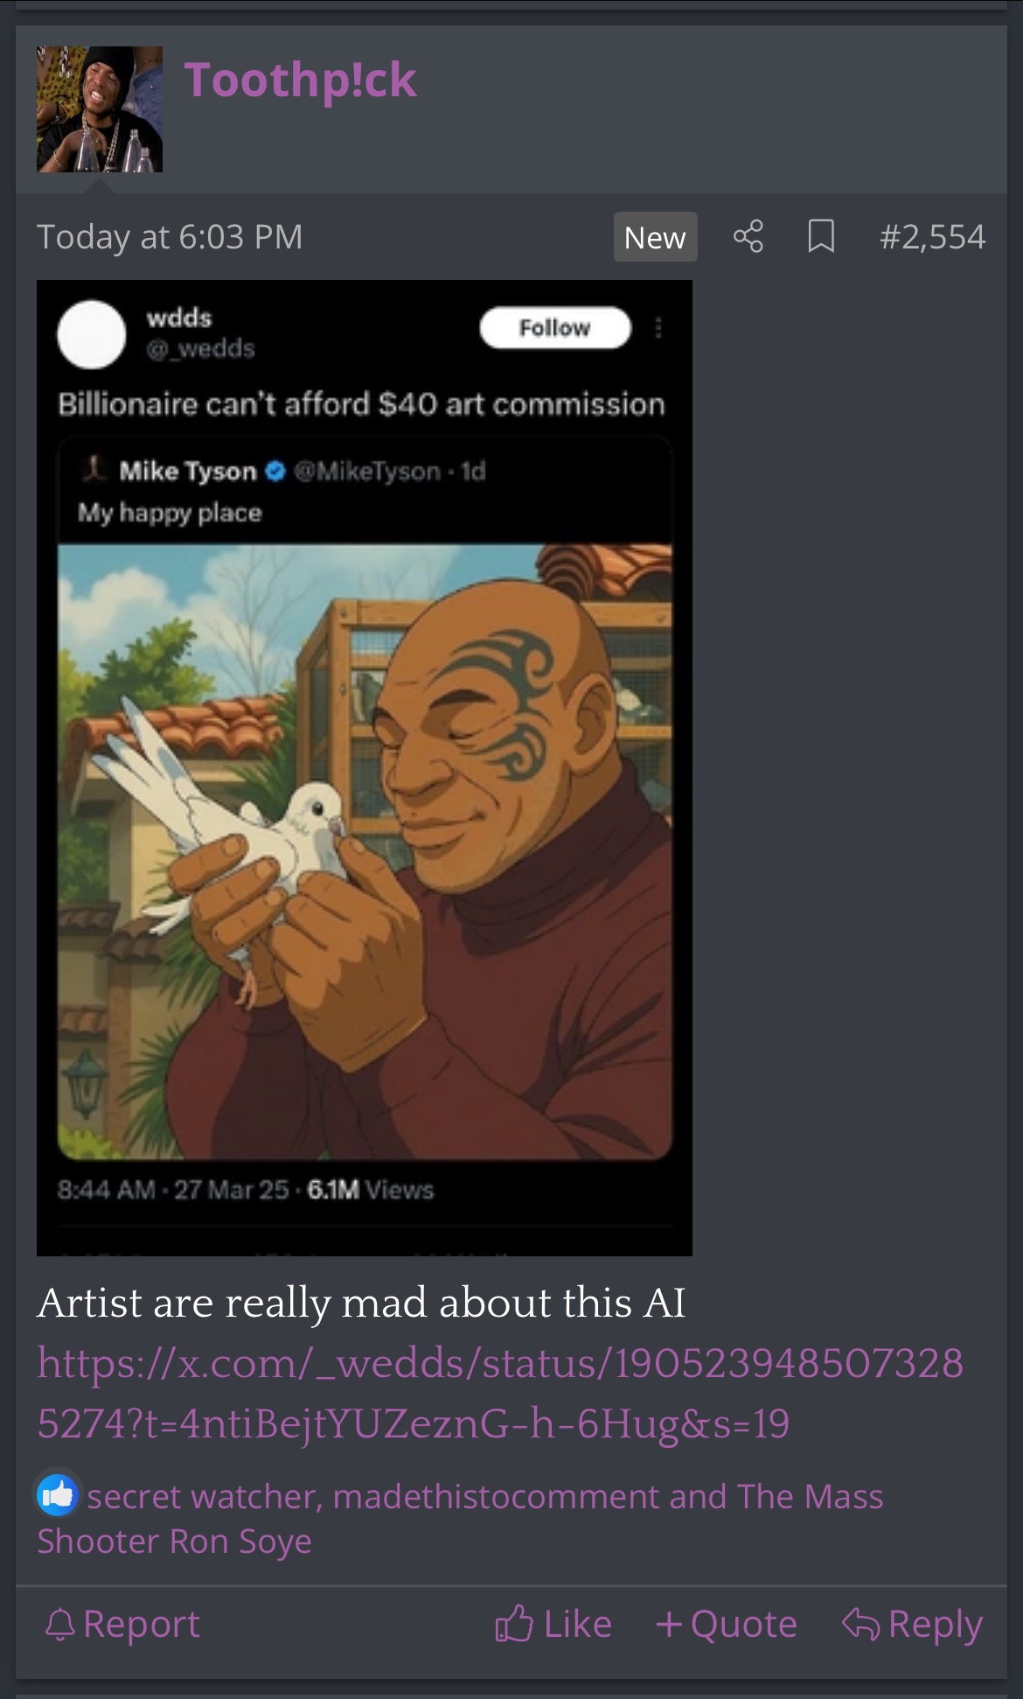Click the thumbs-up outline Like icon

coord(513,1624)
